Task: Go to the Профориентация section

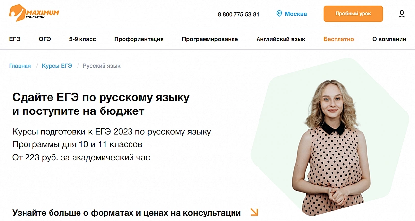Action: click(x=139, y=39)
